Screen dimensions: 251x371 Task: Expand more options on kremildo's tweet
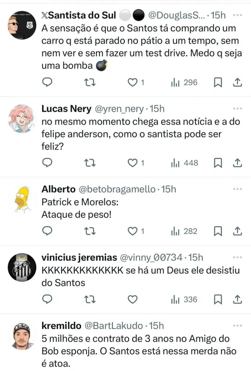click(237, 325)
